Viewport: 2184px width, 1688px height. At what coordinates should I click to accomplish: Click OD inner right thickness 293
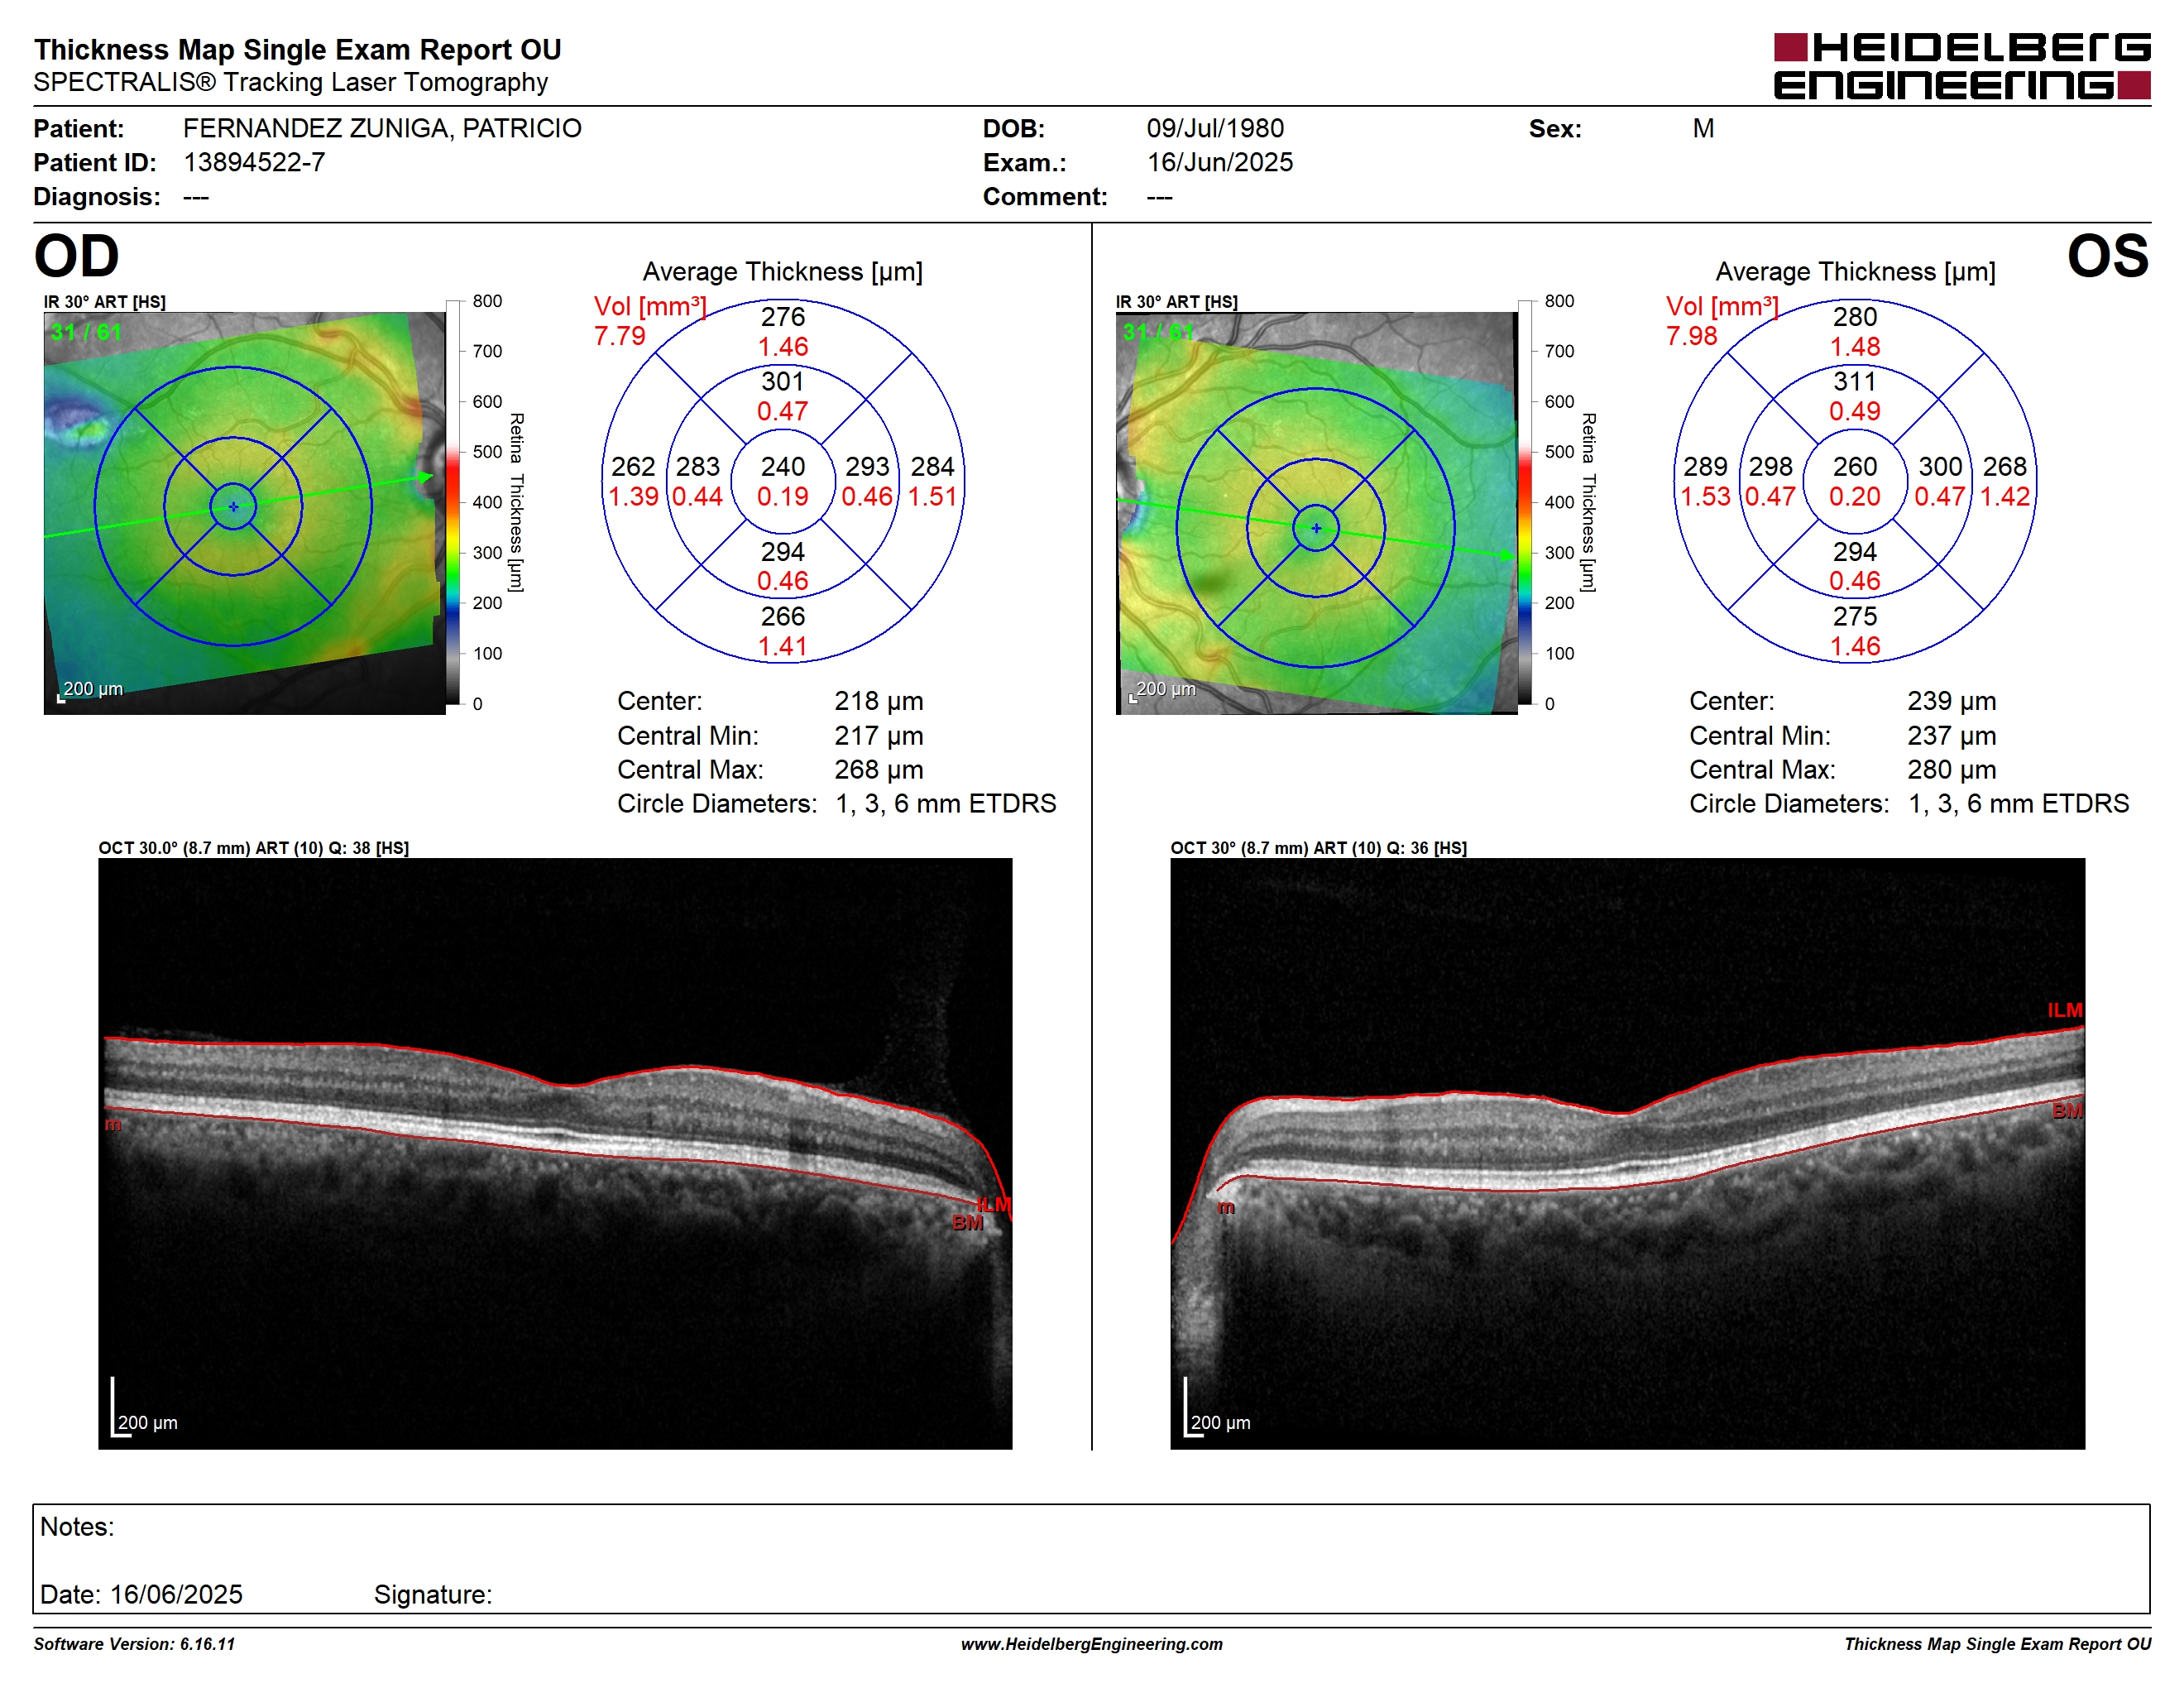coord(867,467)
